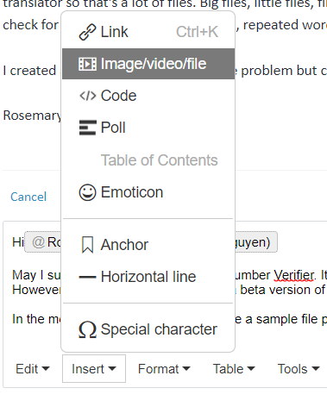327x407 pixels.
Task: Open the Format dropdown menu
Action: 164,369
